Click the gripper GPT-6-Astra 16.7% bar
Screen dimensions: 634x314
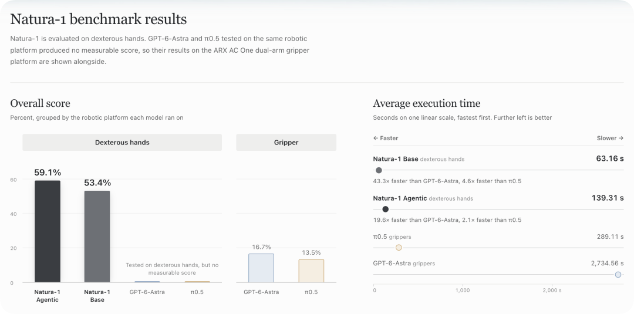[261, 268]
